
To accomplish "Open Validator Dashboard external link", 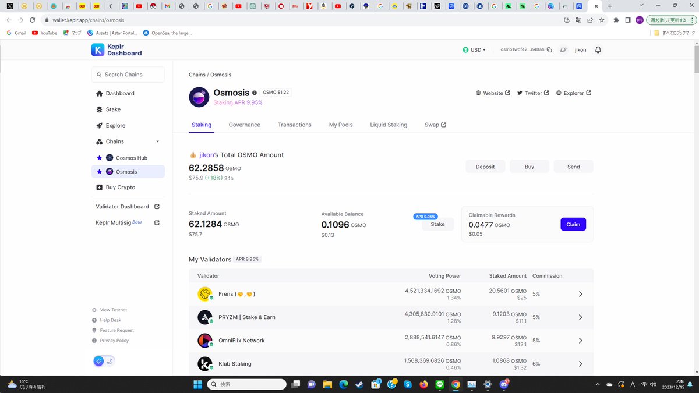I will tap(128, 207).
